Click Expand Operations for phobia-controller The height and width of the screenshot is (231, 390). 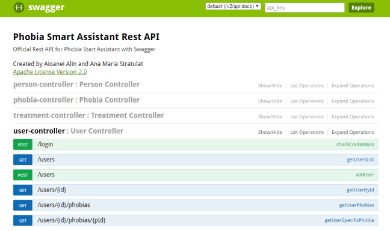pyautogui.click(x=353, y=101)
